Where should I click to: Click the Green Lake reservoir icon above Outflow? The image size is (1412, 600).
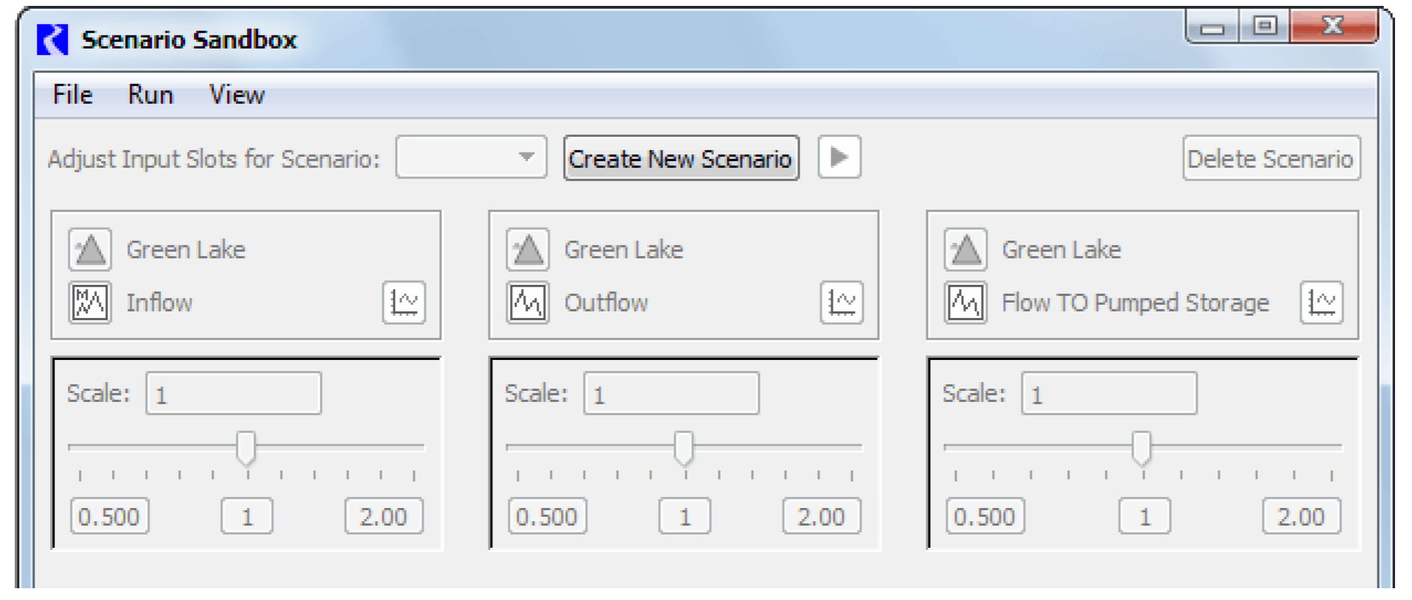point(528,250)
